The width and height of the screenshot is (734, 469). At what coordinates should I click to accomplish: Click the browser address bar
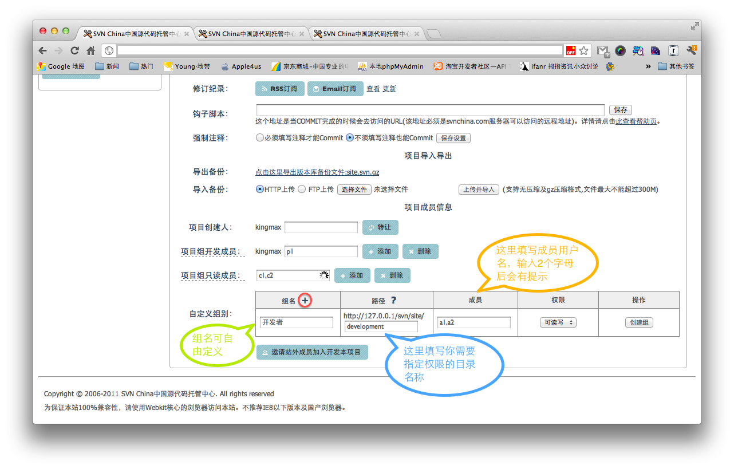click(340, 50)
